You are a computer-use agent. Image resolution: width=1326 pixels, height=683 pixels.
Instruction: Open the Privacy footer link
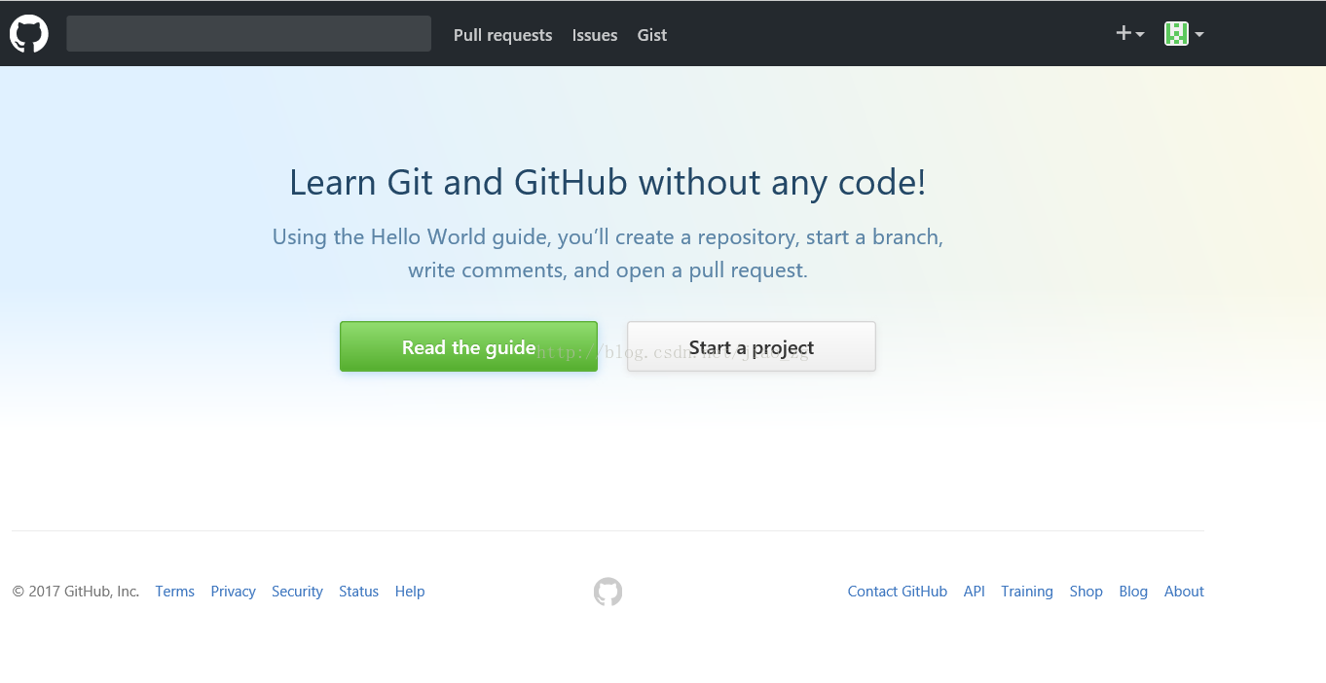pyautogui.click(x=233, y=592)
